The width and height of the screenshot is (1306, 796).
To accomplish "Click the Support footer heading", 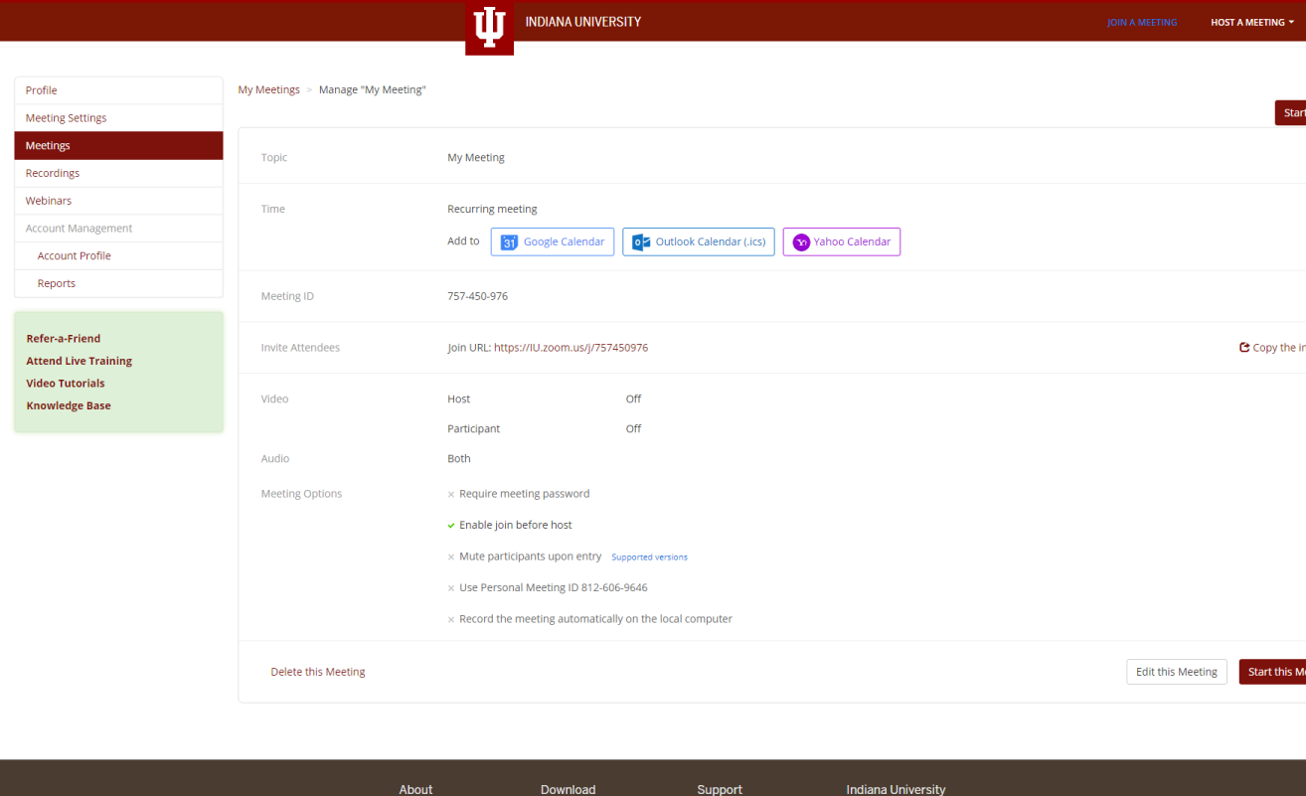I will [720, 790].
